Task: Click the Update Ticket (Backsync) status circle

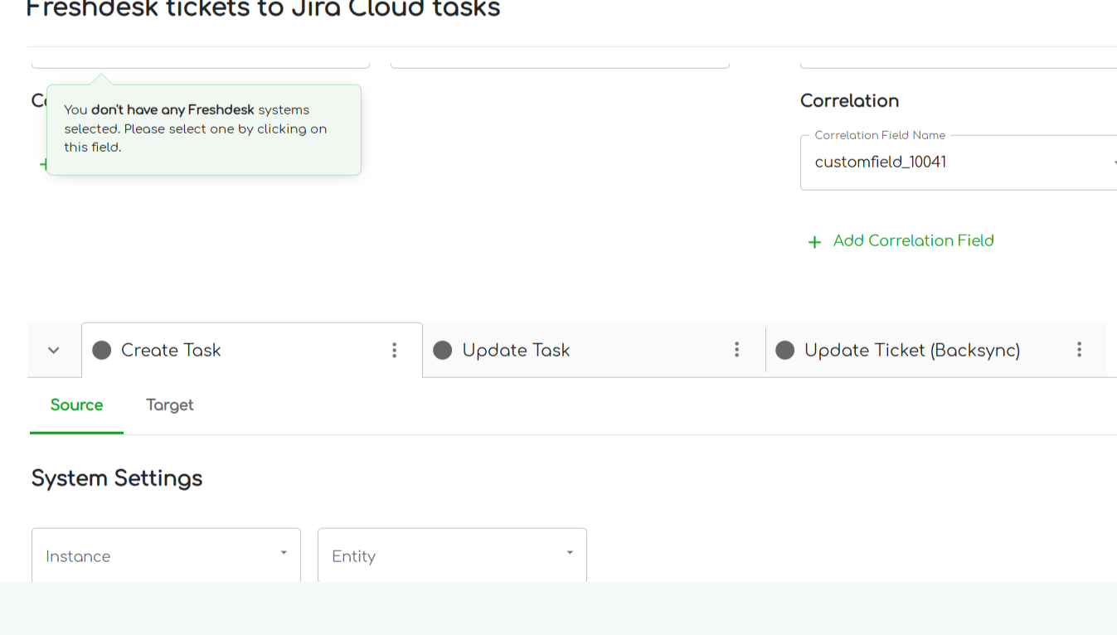Action: (x=784, y=350)
